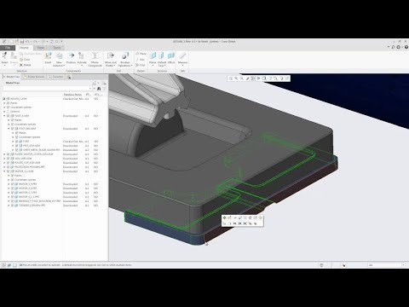Click the Help icon at top right
The image size is (409, 307).
[x=406, y=47]
